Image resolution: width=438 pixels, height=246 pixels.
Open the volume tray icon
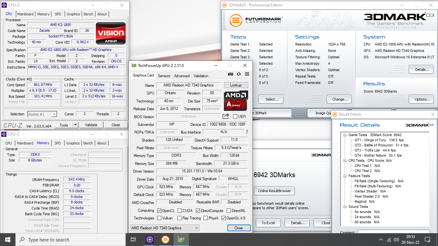[397, 240]
